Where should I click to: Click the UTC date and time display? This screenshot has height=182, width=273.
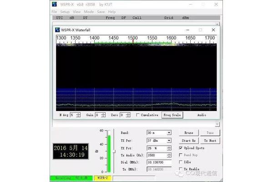[x=71, y=152]
